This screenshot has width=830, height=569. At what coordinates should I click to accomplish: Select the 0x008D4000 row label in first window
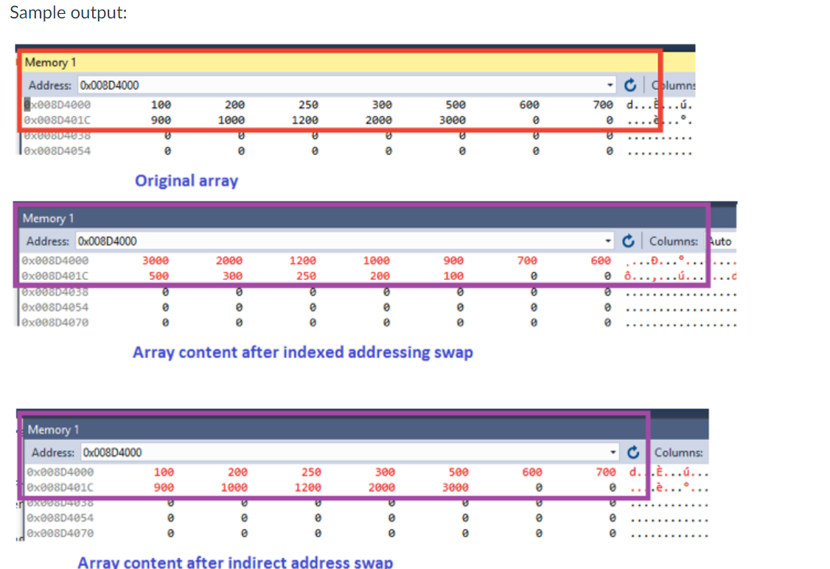pos(57,104)
